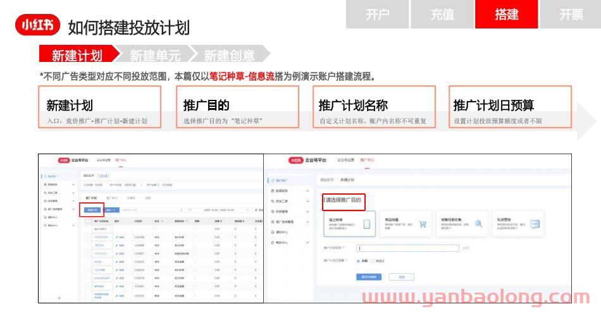
Task: Expand 数据报表 chevron in right sidebar
Action: [307, 191]
